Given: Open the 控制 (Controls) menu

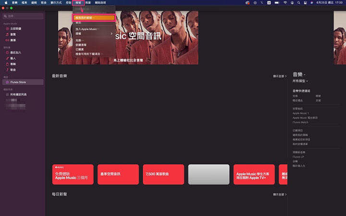Looking at the screenshot, I should coord(69,3).
